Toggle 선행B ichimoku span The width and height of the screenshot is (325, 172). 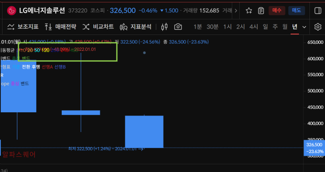coord(60,67)
